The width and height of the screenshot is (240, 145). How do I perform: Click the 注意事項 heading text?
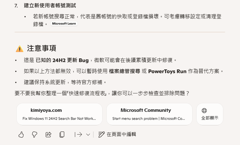[x=42, y=48]
